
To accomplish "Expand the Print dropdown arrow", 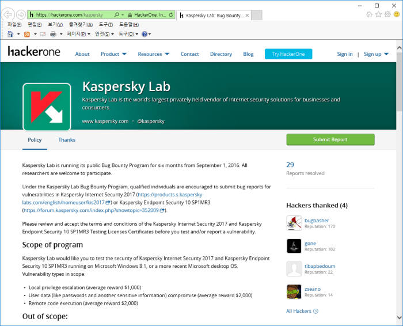I will point(61,34).
